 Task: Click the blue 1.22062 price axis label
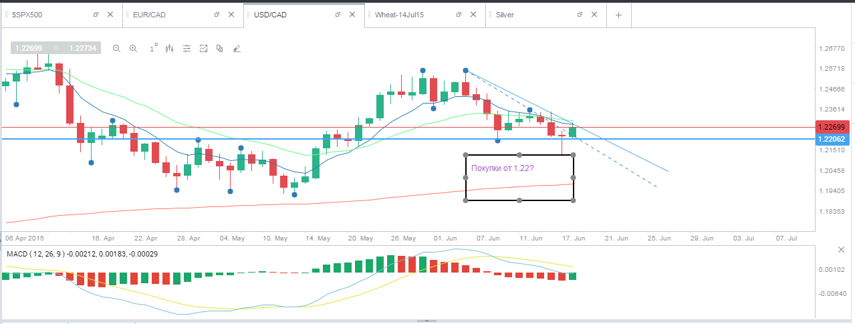(x=831, y=139)
